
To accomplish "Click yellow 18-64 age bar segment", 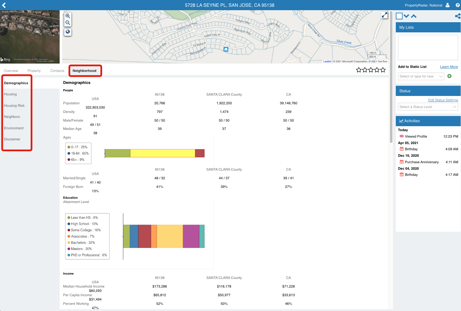I will (163, 153).
